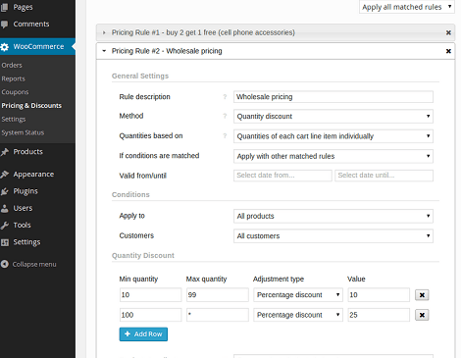Viewport: 461px width, 358px height.
Task: Click the WooCommerce gear icon in sidebar
Action: pos(4,47)
